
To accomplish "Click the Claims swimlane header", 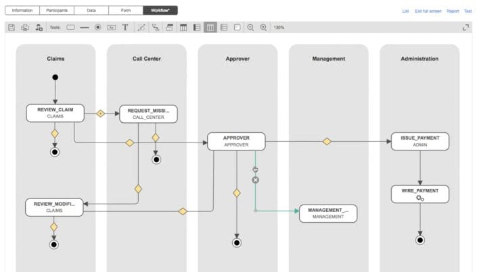I will pos(55,59).
